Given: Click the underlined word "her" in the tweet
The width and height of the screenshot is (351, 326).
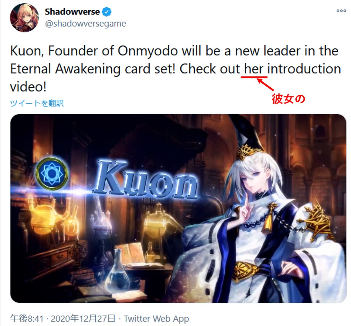Looking at the screenshot, I should pos(254,69).
